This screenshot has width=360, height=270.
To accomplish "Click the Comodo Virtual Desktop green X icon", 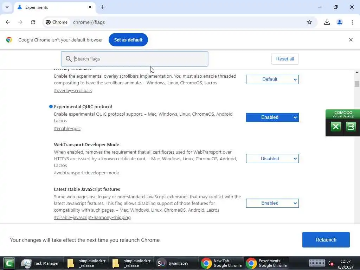I will point(335,127).
